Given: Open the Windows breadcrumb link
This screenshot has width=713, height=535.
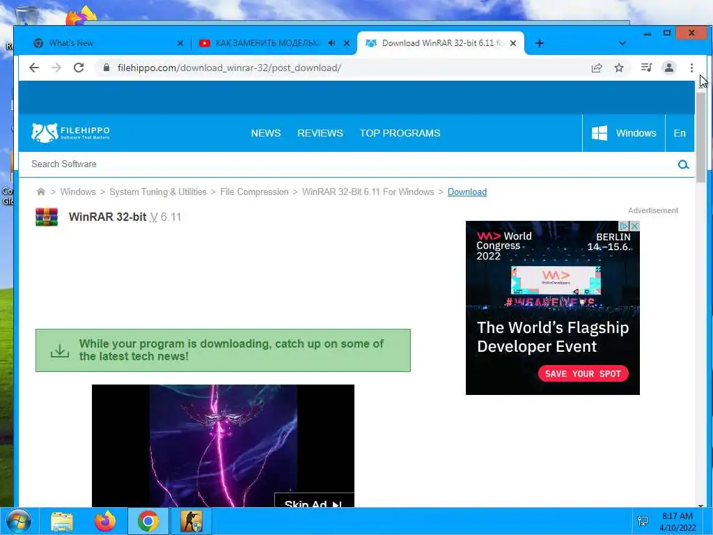Looking at the screenshot, I should point(78,192).
